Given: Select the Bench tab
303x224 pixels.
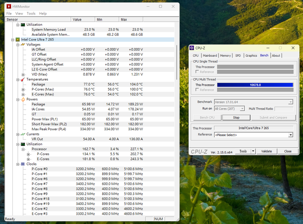Looking at the screenshot, I should tap(264, 55).
